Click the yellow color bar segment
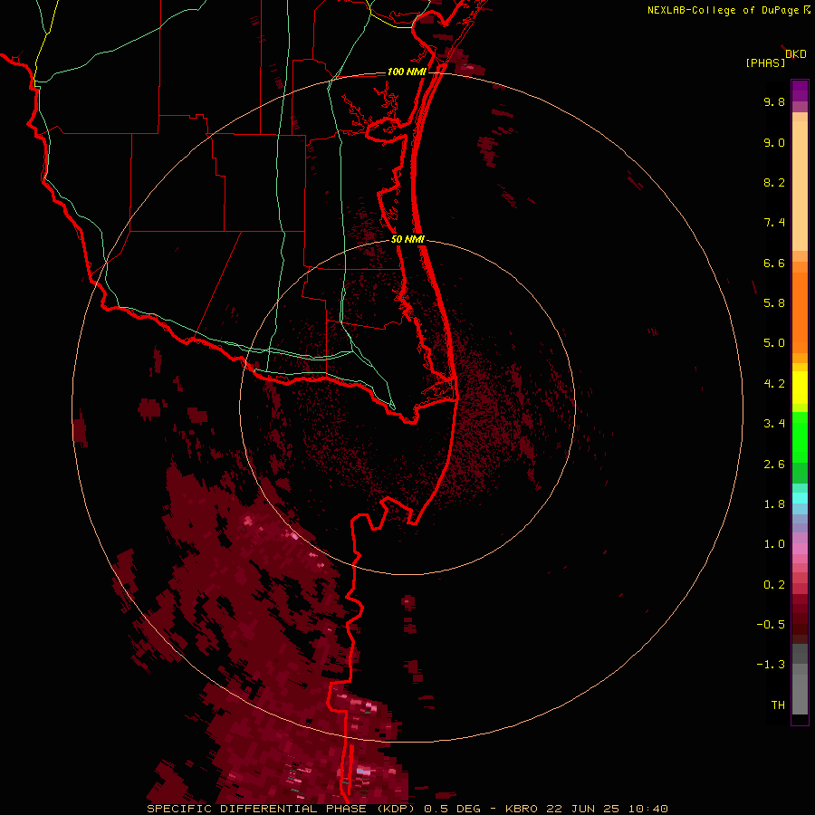Image resolution: width=815 pixels, height=815 pixels. tap(800, 388)
